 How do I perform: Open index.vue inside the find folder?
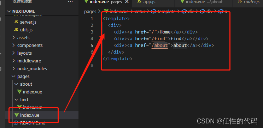[x=33, y=107]
